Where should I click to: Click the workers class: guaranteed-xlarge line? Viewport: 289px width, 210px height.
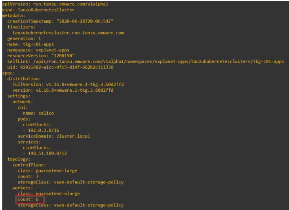[49, 194]
